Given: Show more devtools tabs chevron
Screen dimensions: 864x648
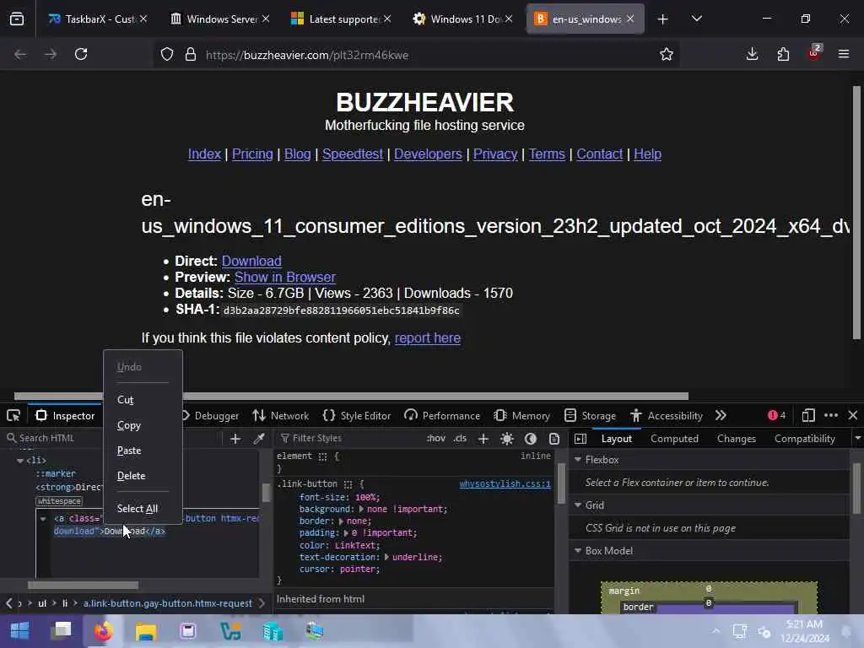Looking at the screenshot, I should [721, 415].
